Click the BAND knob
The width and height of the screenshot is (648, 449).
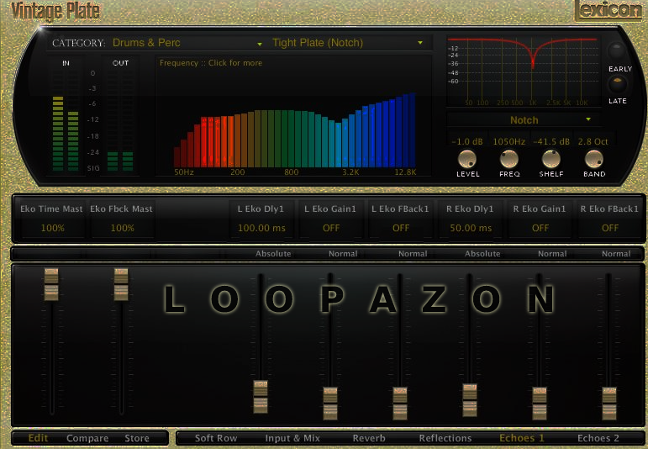(x=594, y=159)
